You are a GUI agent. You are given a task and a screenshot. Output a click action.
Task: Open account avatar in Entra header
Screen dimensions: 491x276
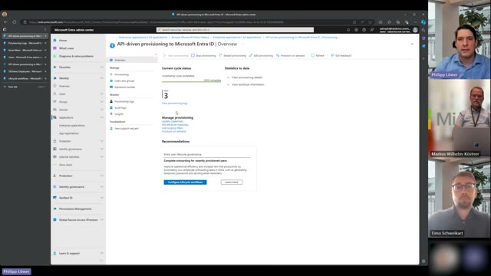(x=415, y=30)
